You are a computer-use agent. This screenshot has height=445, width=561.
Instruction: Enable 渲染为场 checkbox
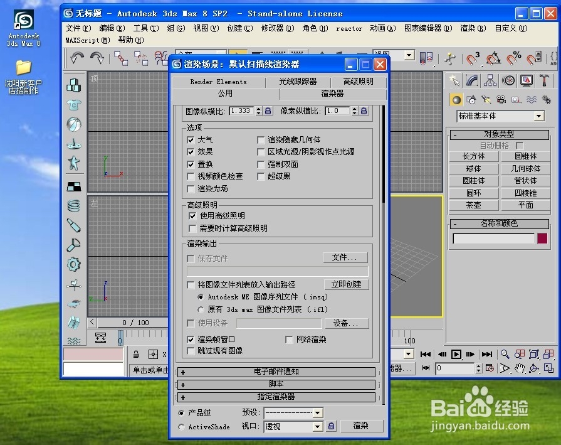[191, 189]
